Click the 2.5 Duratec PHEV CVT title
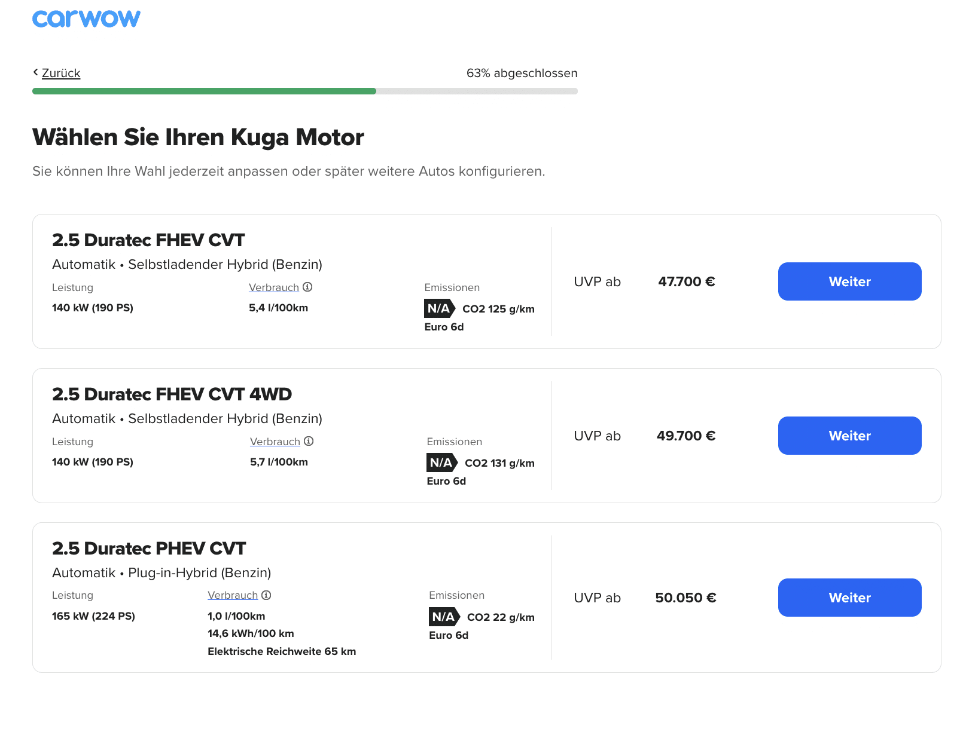Screen dimensions: 969x735 pyautogui.click(x=149, y=549)
